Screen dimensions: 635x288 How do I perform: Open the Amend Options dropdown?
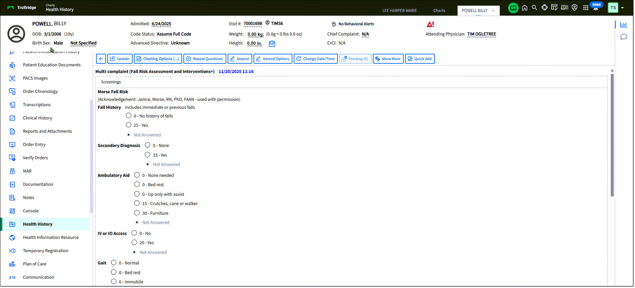272,59
